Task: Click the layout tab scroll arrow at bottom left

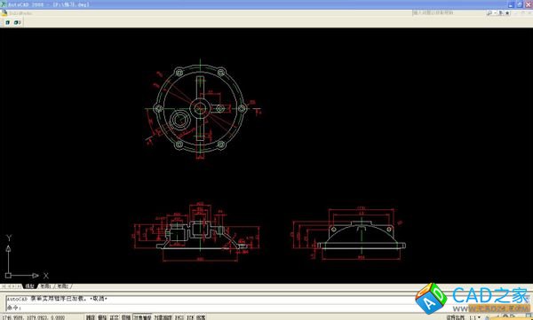Action: pos(3,286)
